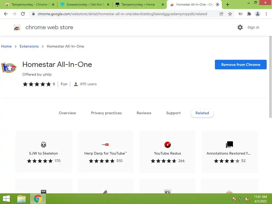Click the Offered by: phlip text

[x=37, y=74]
